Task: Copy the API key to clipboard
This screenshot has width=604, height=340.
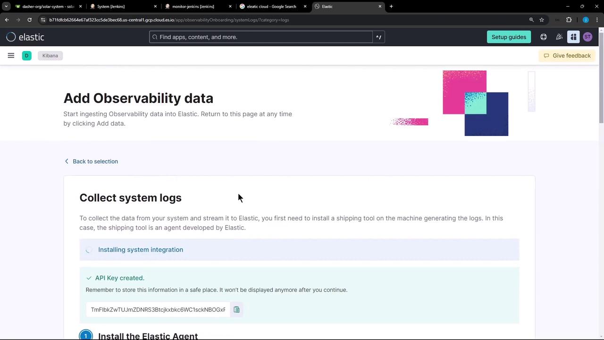Action: coord(236,310)
